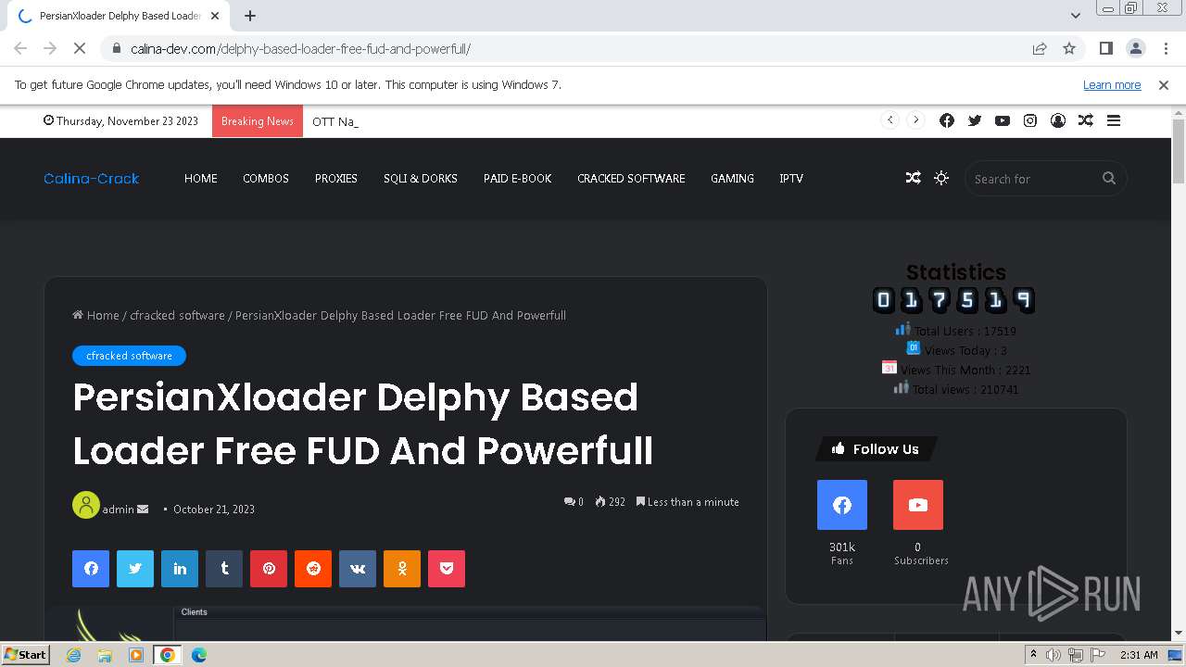Save article to Pocket
Image resolution: width=1186 pixels, height=667 pixels.
(x=447, y=569)
